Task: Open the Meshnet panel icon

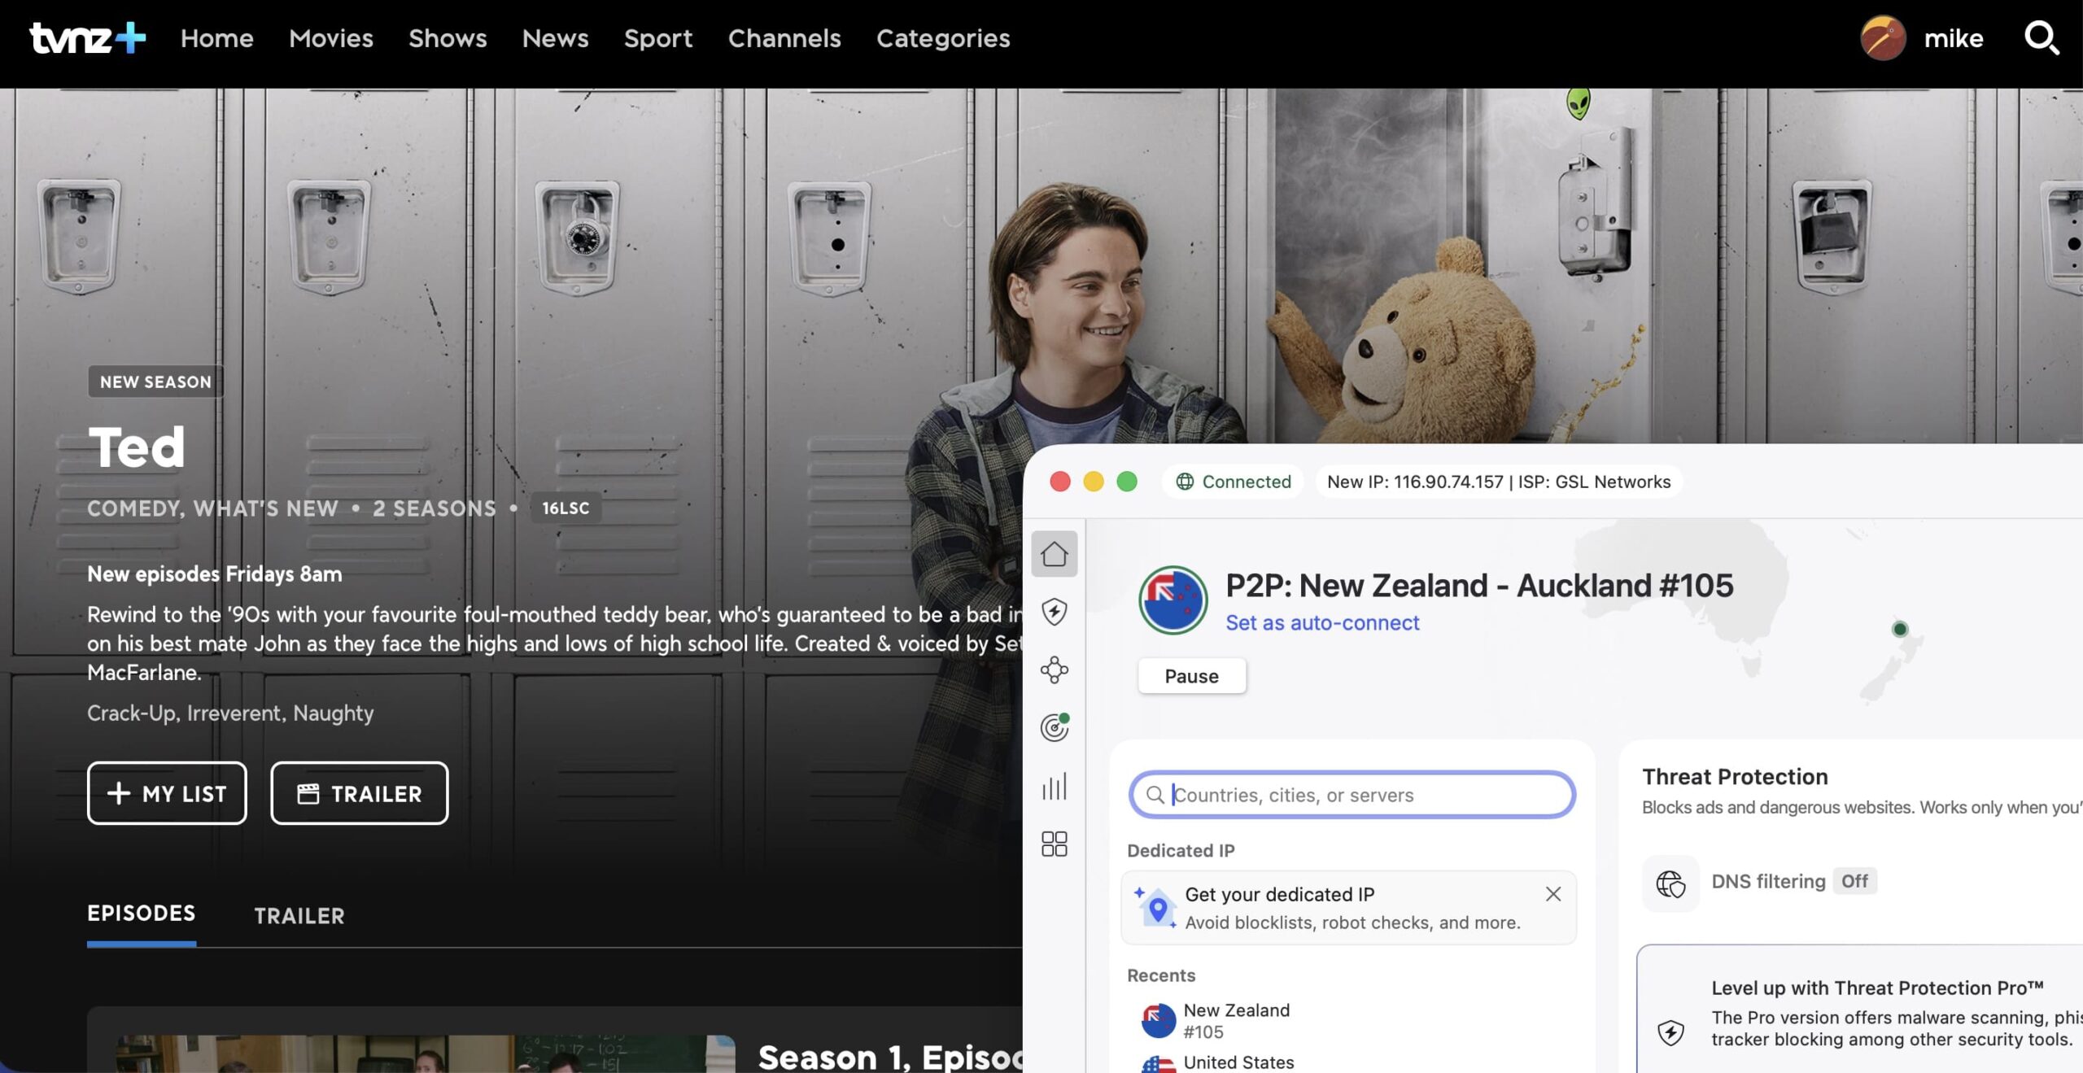Action: pos(1055,670)
